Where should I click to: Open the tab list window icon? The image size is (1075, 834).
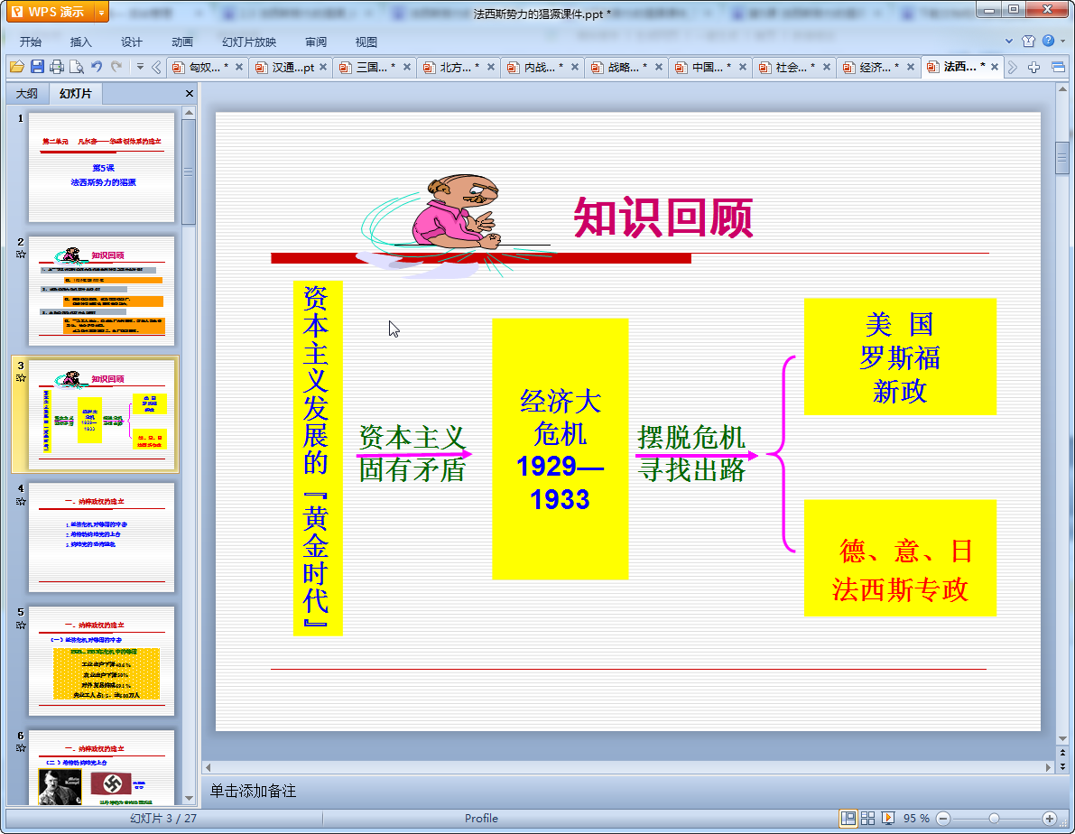(x=1059, y=67)
